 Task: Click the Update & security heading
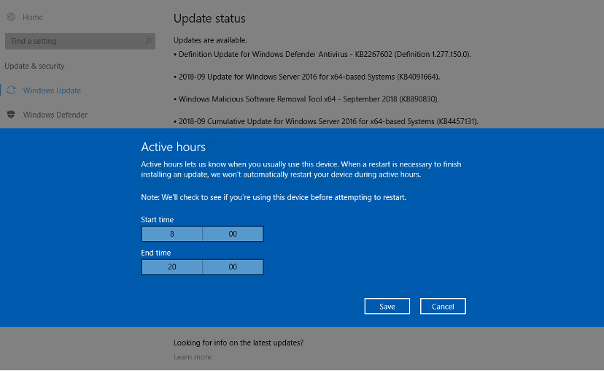click(34, 66)
